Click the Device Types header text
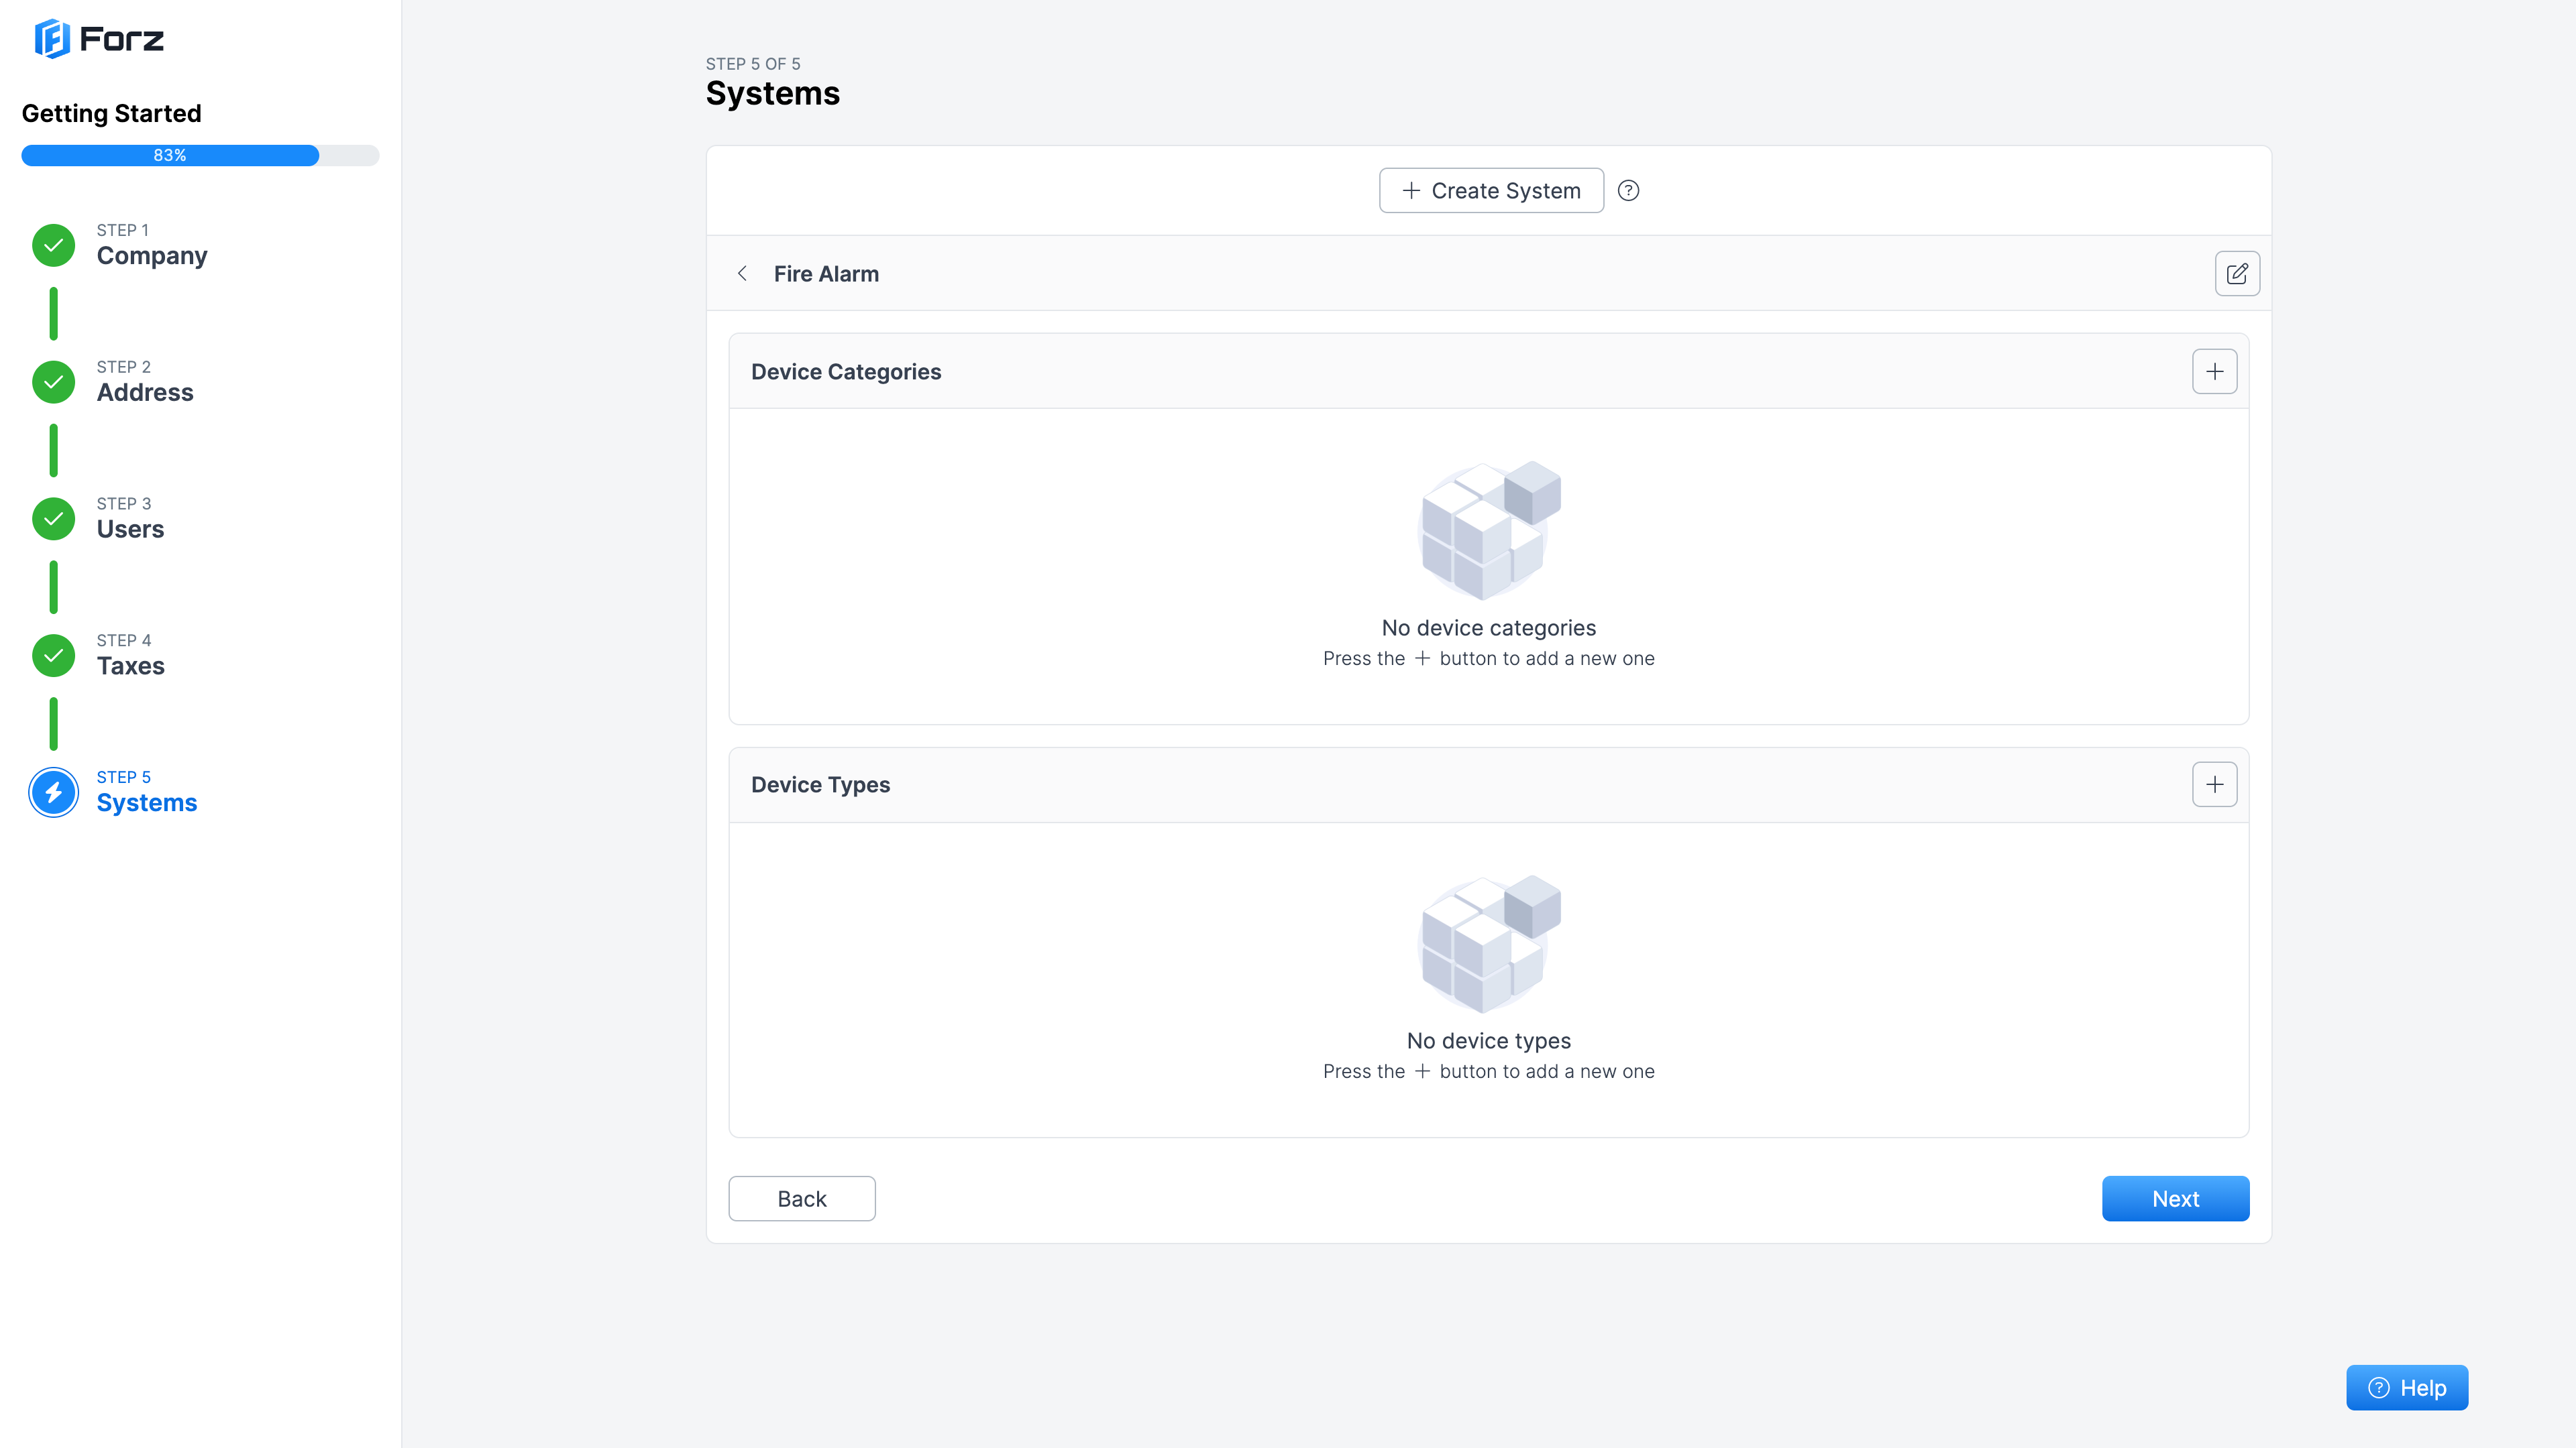The image size is (2576, 1448). coord(820,784)
